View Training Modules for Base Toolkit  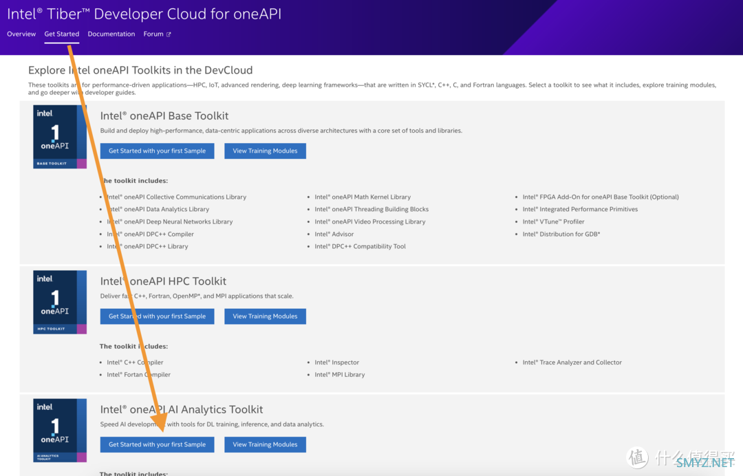[x=265, y=151]
